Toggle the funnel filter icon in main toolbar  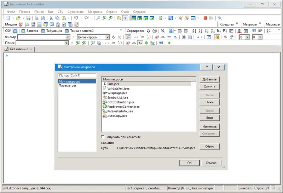125,18
